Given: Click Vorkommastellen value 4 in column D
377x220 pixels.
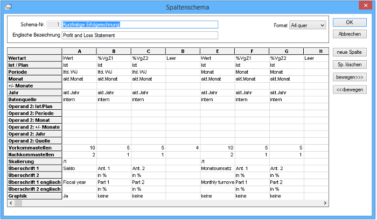Looking at the screenshot, I should 183,148.
